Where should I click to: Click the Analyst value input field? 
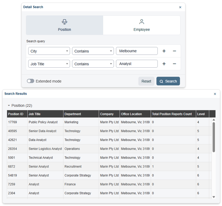click(x=137, y=64)
